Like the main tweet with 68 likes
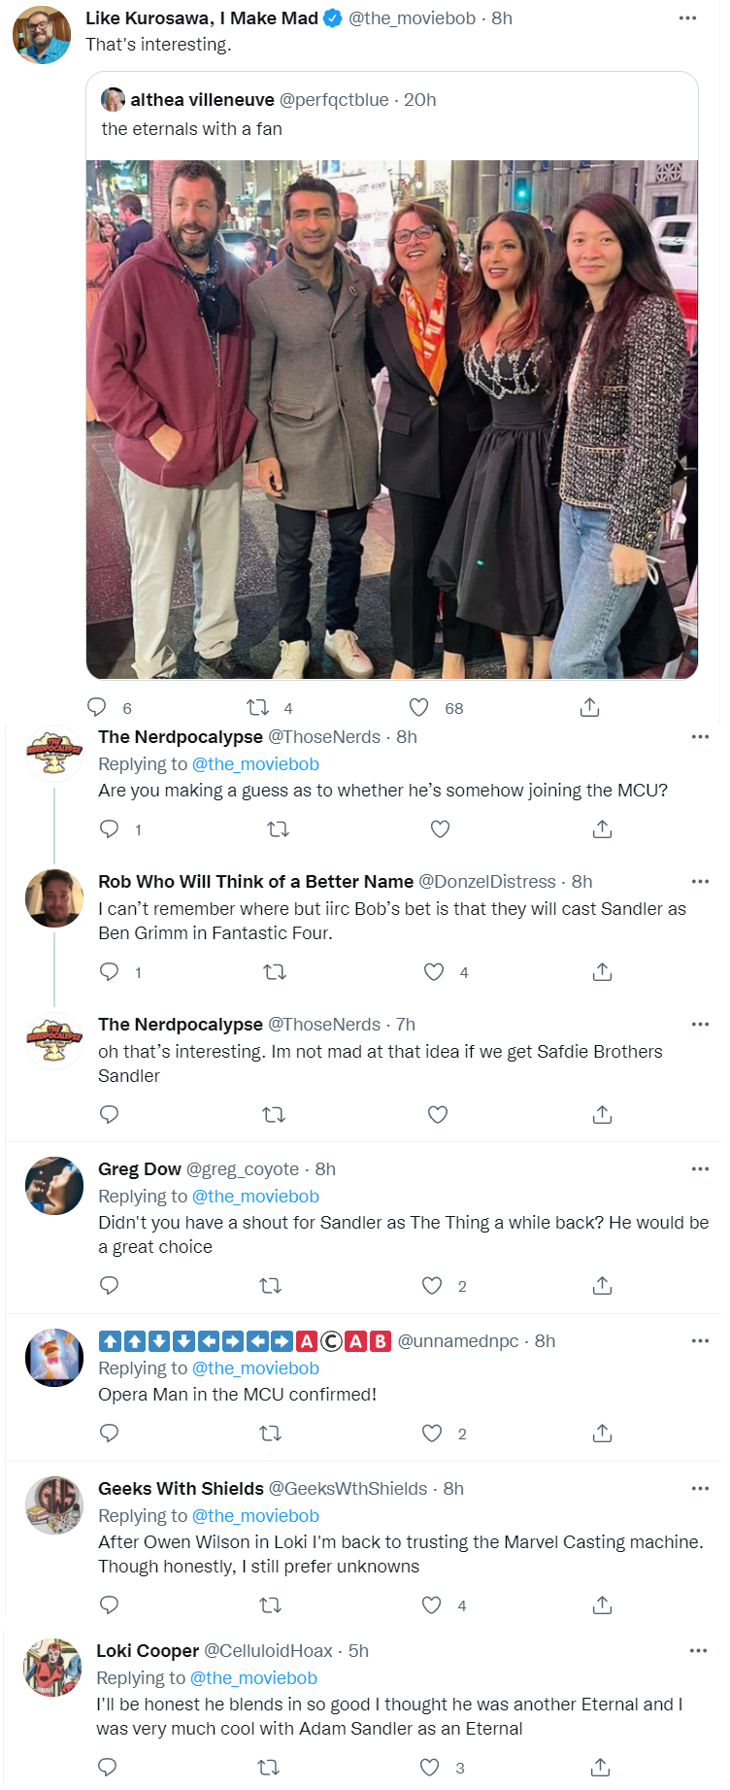 (x=418, y=707)
